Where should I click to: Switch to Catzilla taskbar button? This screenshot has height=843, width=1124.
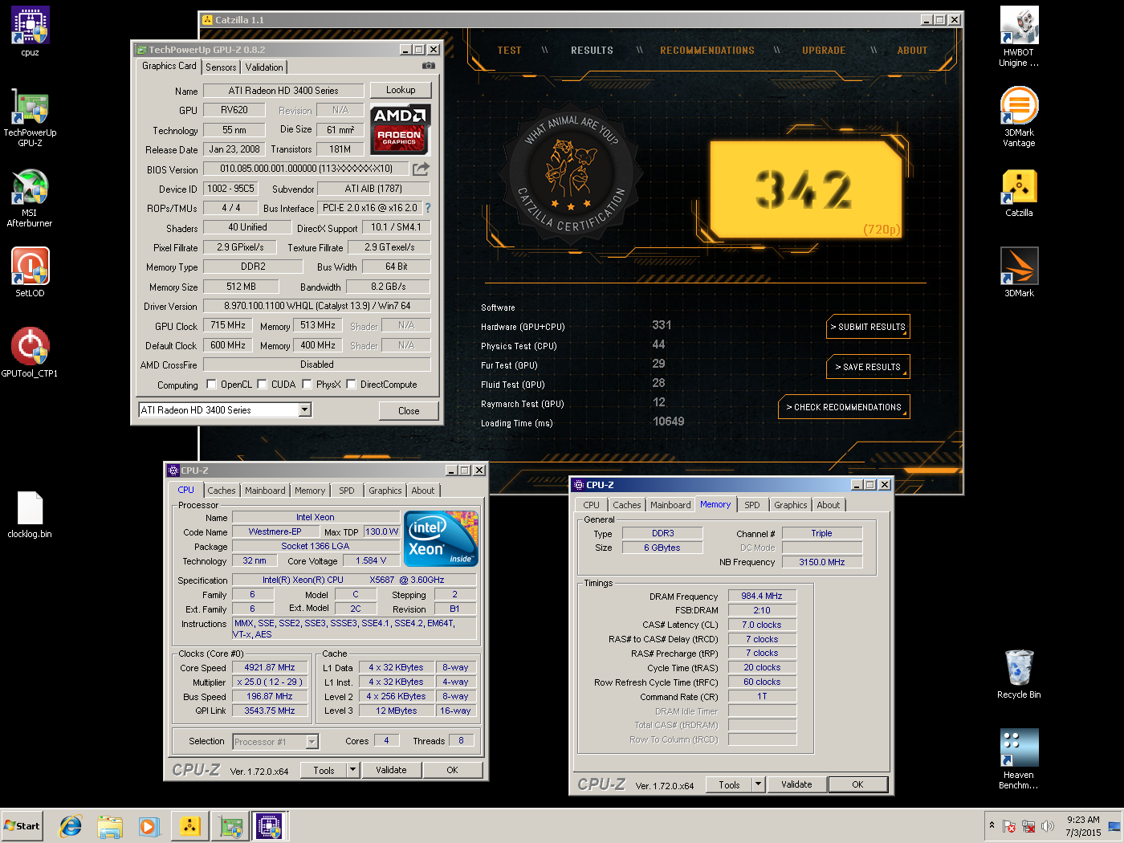[190, 825]
